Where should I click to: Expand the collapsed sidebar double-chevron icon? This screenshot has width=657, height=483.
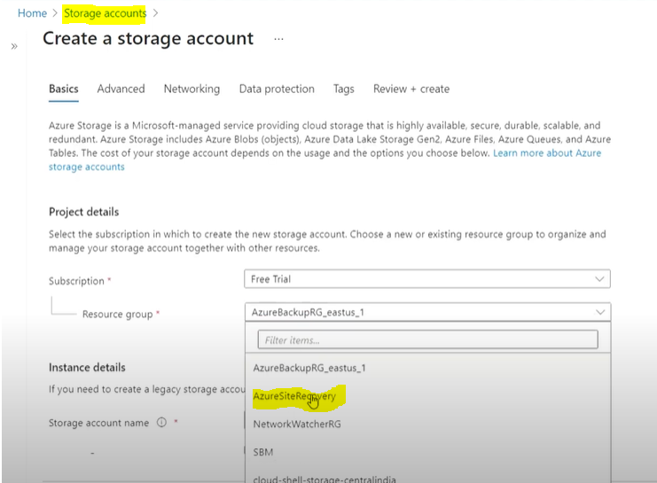click(14, 46)
